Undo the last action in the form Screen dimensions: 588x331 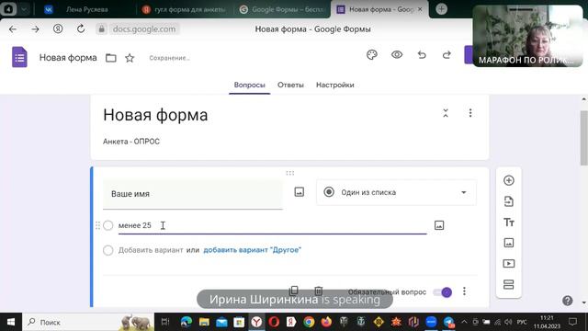(x=422, y=55)
